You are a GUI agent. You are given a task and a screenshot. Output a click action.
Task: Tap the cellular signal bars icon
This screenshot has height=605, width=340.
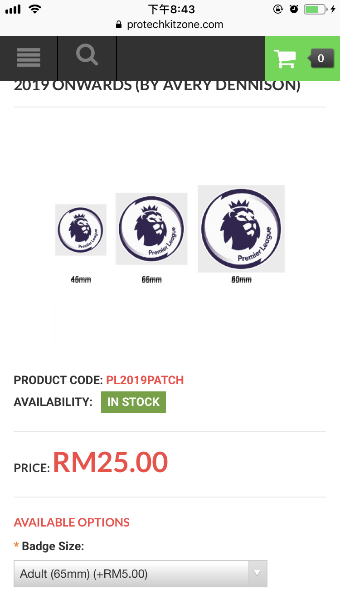point(13,9)
